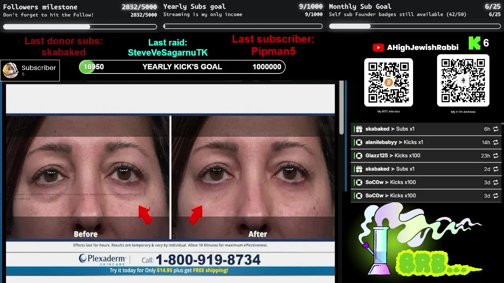Image resolution: width=504 pixels, height=283 pixels.
Task: Click the 1000000 target on Kick's goal
Action: [x=267, y=67]
